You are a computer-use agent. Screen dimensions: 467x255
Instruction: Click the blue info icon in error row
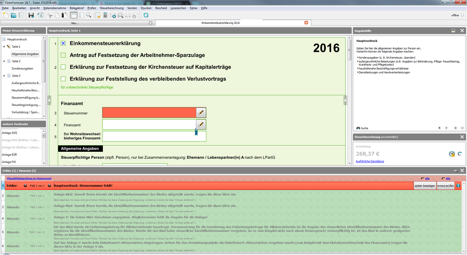tap(458, 185)
